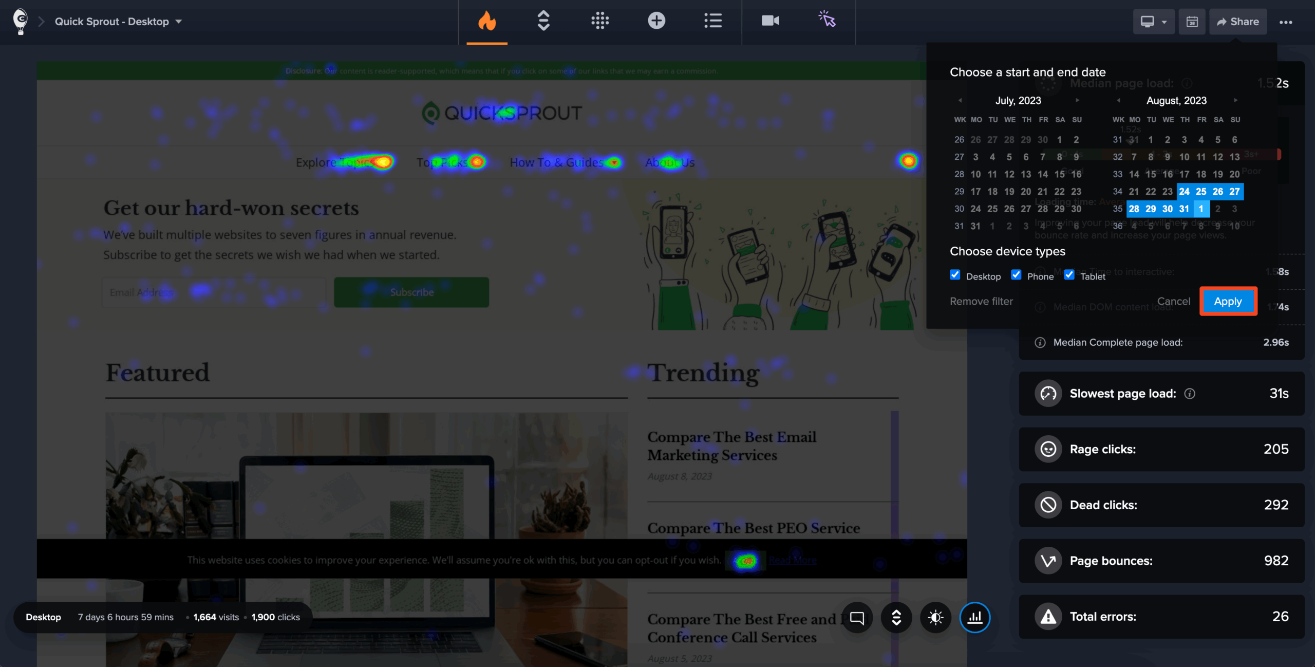The width and height of the screenshot is (1315, 667).
Task: Click the 1,664 visits stat
Action: coord(216,617)
